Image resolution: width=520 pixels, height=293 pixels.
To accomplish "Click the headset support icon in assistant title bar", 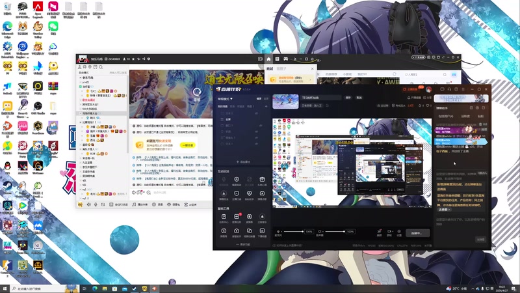I will point(449,89).
